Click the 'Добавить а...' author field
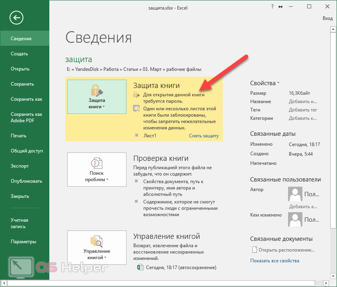337x287 pixels. coord(303,207)
